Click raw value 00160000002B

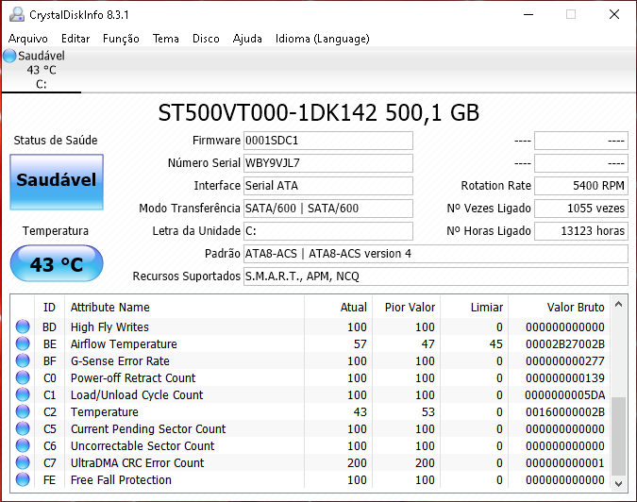(x=565, y=411)
